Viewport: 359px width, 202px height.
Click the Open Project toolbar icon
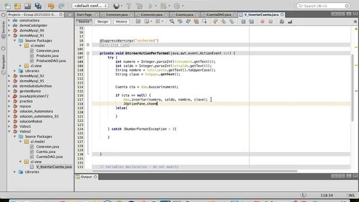pos(27,6)
